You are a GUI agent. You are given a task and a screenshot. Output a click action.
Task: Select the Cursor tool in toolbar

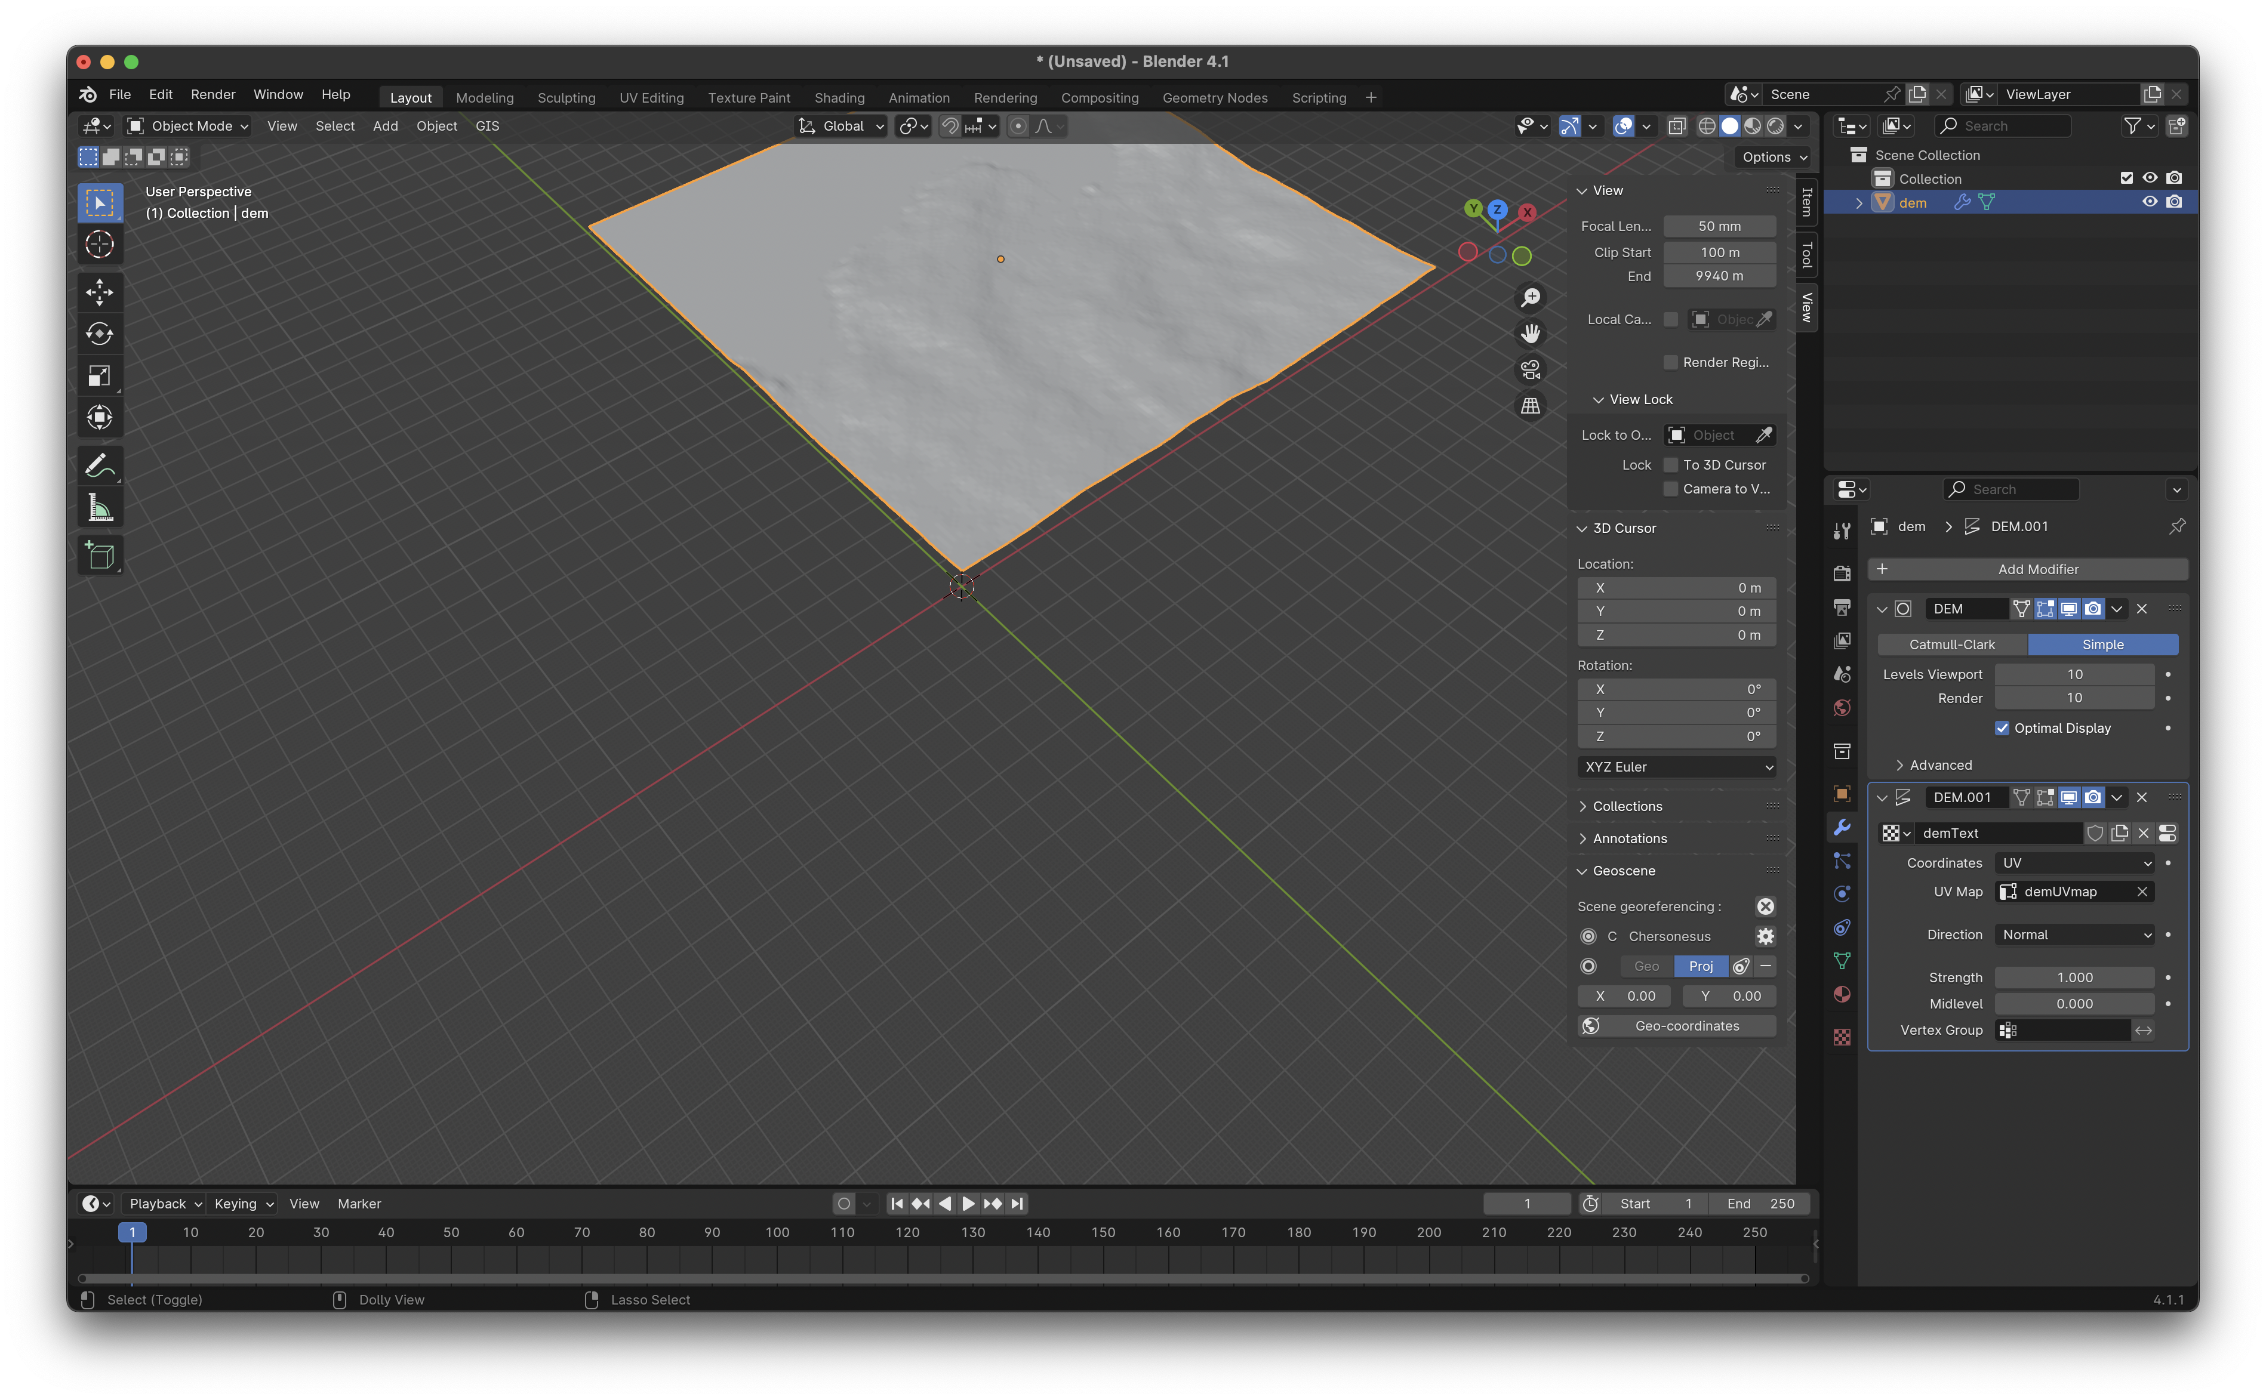[x=100, y=245]
